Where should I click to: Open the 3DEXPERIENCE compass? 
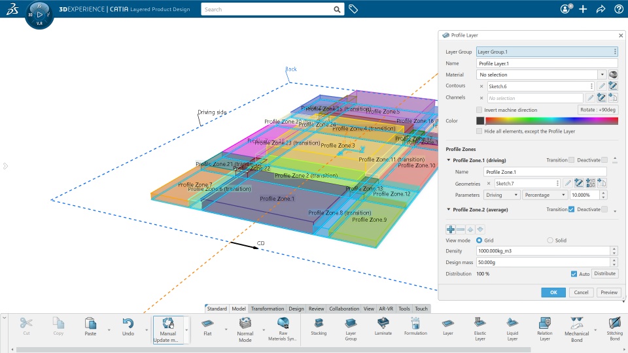pos(39,15)
